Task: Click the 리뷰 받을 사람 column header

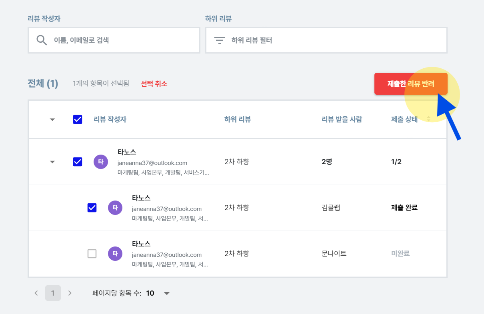Action: tap(342, 119)
